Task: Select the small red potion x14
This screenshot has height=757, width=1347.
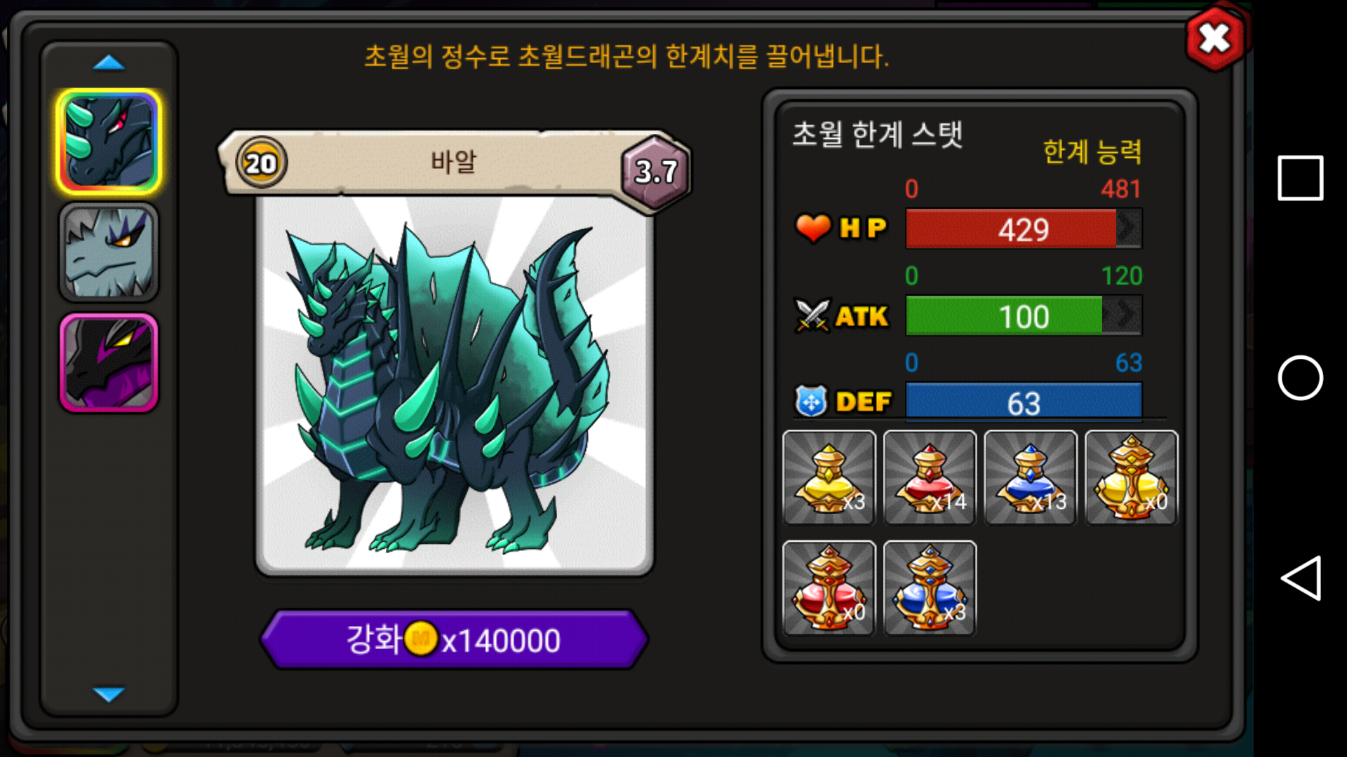Action: point(930,477)
